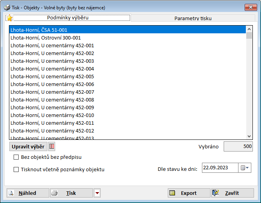261x203 pixels.
Task: Select Lhota-Horní, Ostrovní 300-001 in the list
Action: coord(46,38)
